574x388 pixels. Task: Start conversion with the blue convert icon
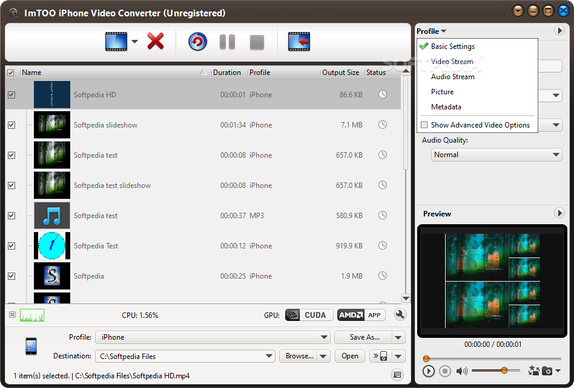coord(197,42)
